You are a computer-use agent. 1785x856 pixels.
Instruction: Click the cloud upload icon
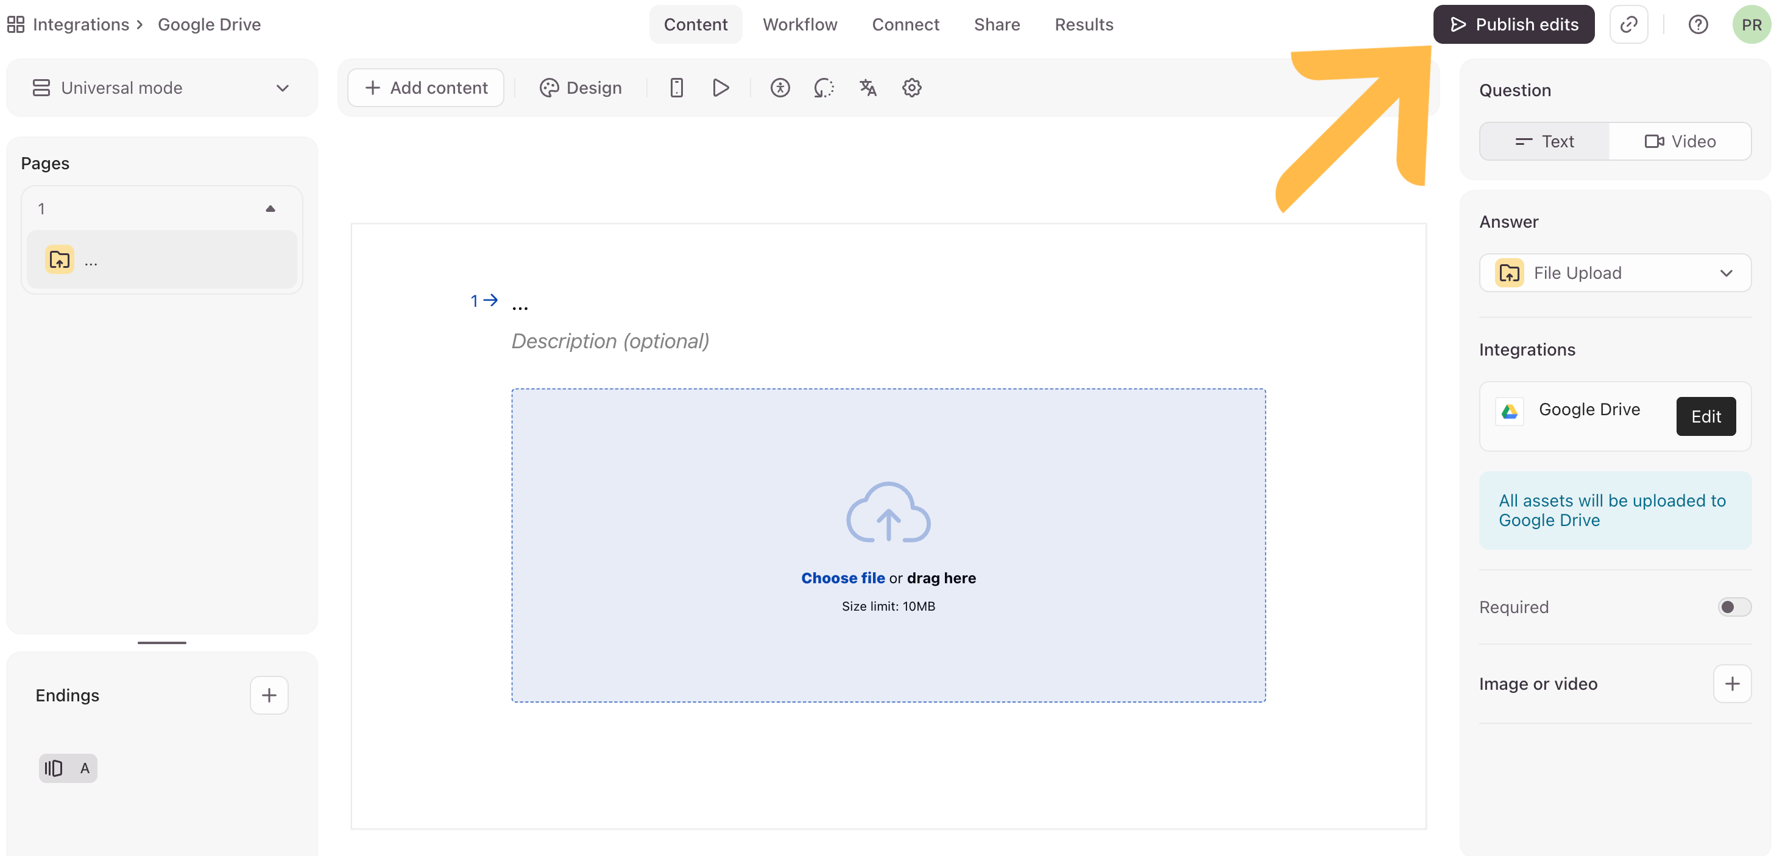point(888,513)
